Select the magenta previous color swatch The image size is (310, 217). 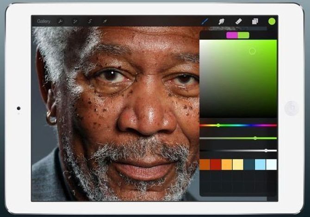232,35
